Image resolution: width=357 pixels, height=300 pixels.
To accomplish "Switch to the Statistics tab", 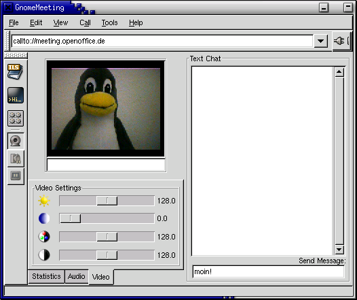I will tap(46, 276).
